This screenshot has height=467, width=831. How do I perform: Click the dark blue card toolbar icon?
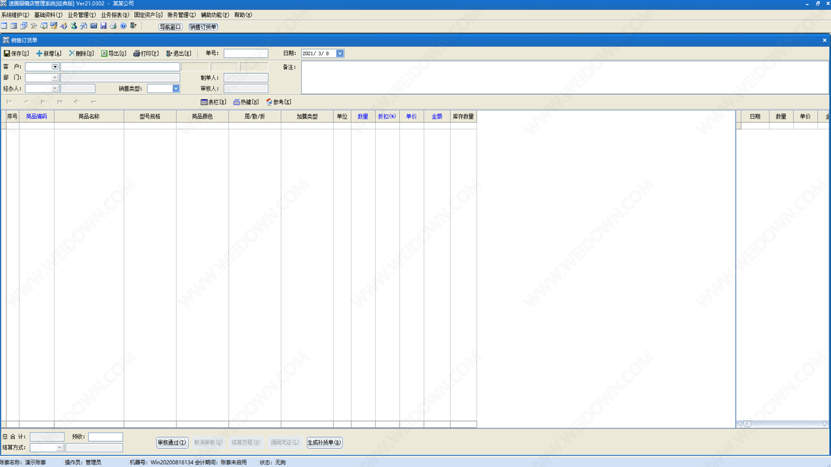[x=93, y=26]
